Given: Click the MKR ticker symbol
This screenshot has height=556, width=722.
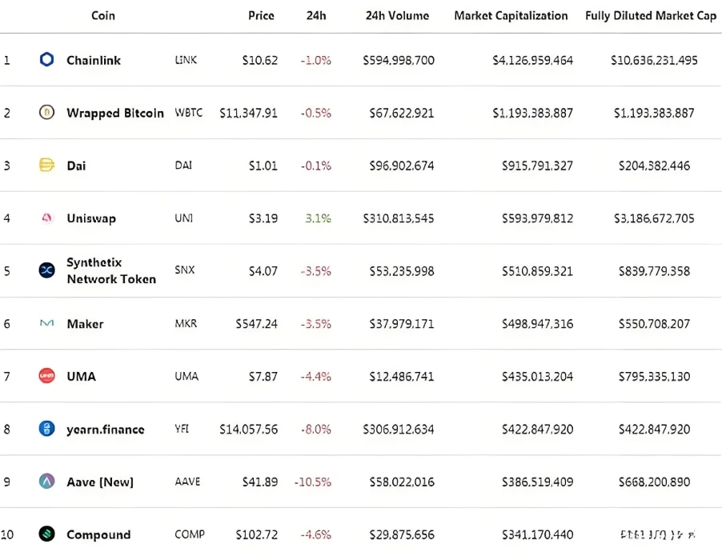Looking at the screenshot, I should click(x=186, y=323).
